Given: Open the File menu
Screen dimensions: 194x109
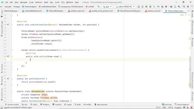Looking at the screenshot, I should (7, 2).
